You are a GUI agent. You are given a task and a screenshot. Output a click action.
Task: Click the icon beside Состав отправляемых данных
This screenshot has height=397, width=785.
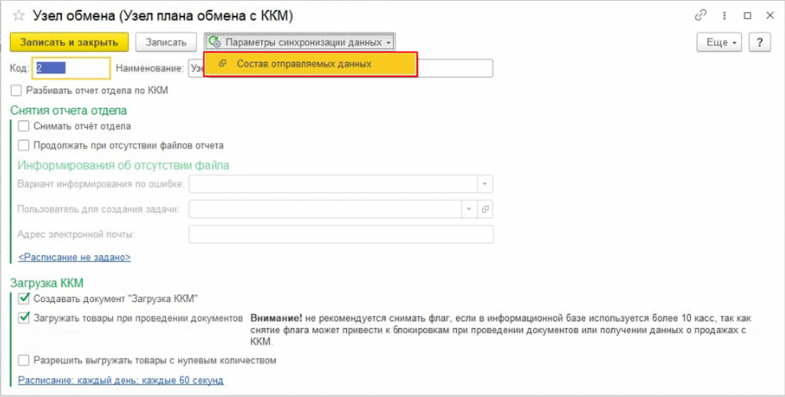(222, 64)
